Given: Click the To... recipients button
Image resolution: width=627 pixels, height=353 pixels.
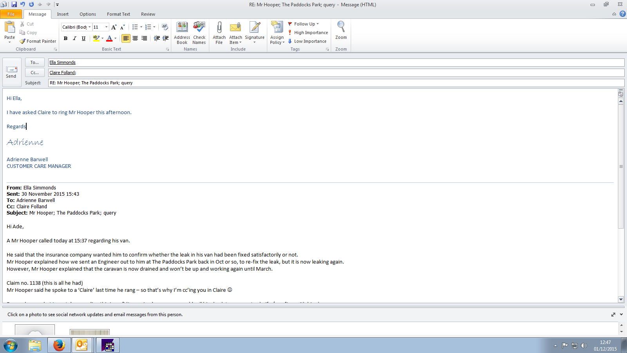Looking at the screenshot, I should [34, 62].
